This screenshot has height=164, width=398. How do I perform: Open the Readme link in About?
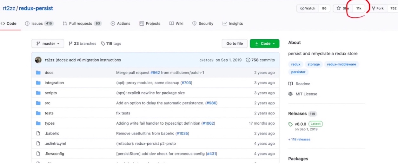(303, 84)
